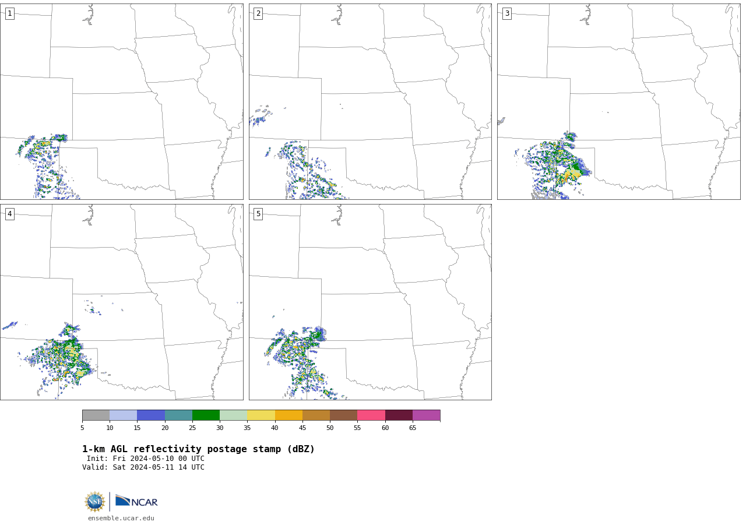Click panel number label 2

tap(258, 13)
